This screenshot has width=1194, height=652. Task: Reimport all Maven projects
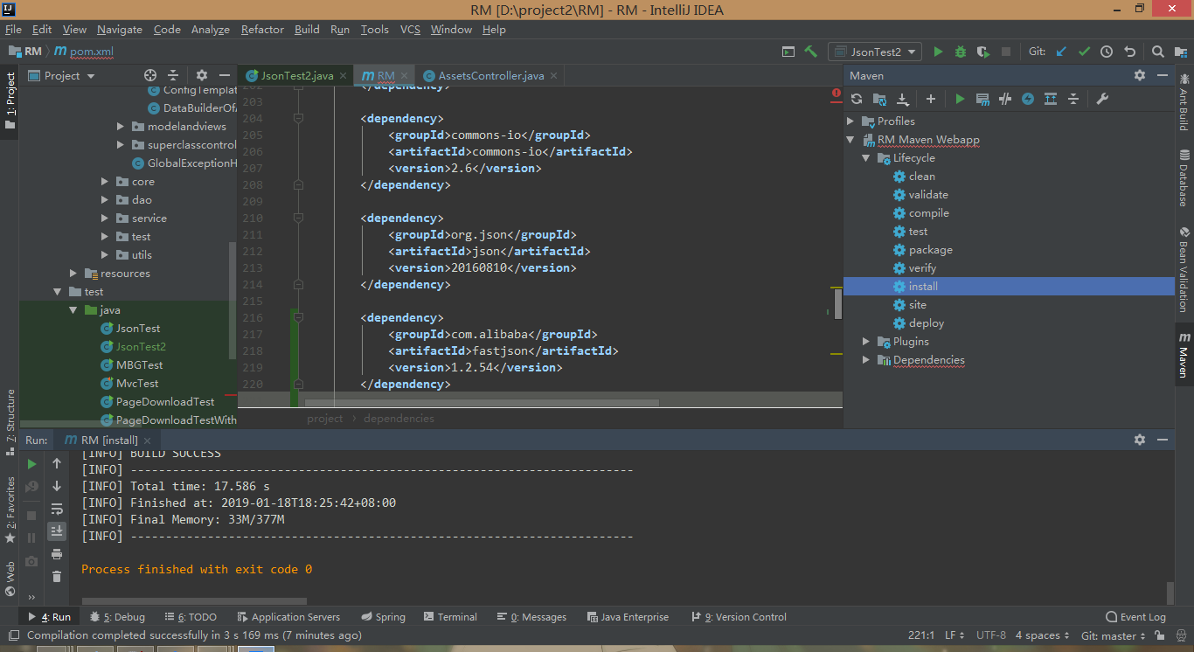pos(857,99)
